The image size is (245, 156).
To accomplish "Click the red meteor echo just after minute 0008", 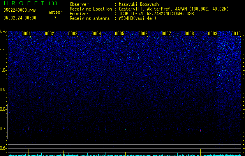I will click(x=200, y=130).
